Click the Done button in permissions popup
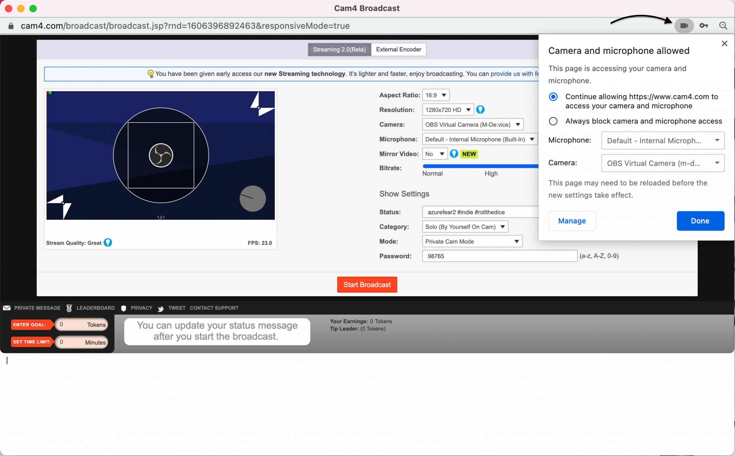This screenshot has width=735, height=456. 700,221
